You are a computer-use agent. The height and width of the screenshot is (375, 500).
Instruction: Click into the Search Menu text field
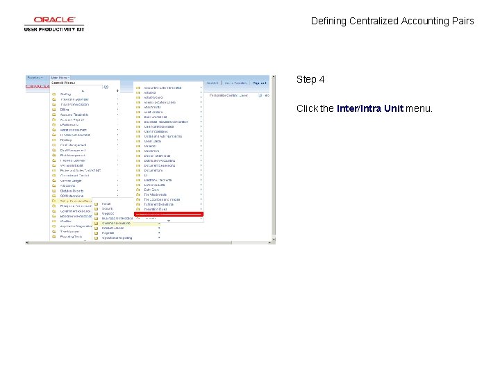tap(77, 87)
